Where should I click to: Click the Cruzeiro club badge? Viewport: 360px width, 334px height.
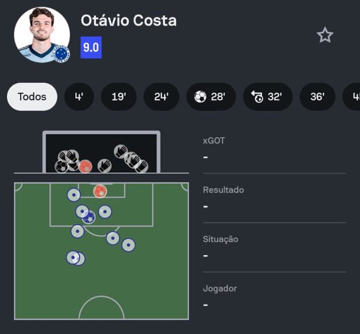point(62,54)
